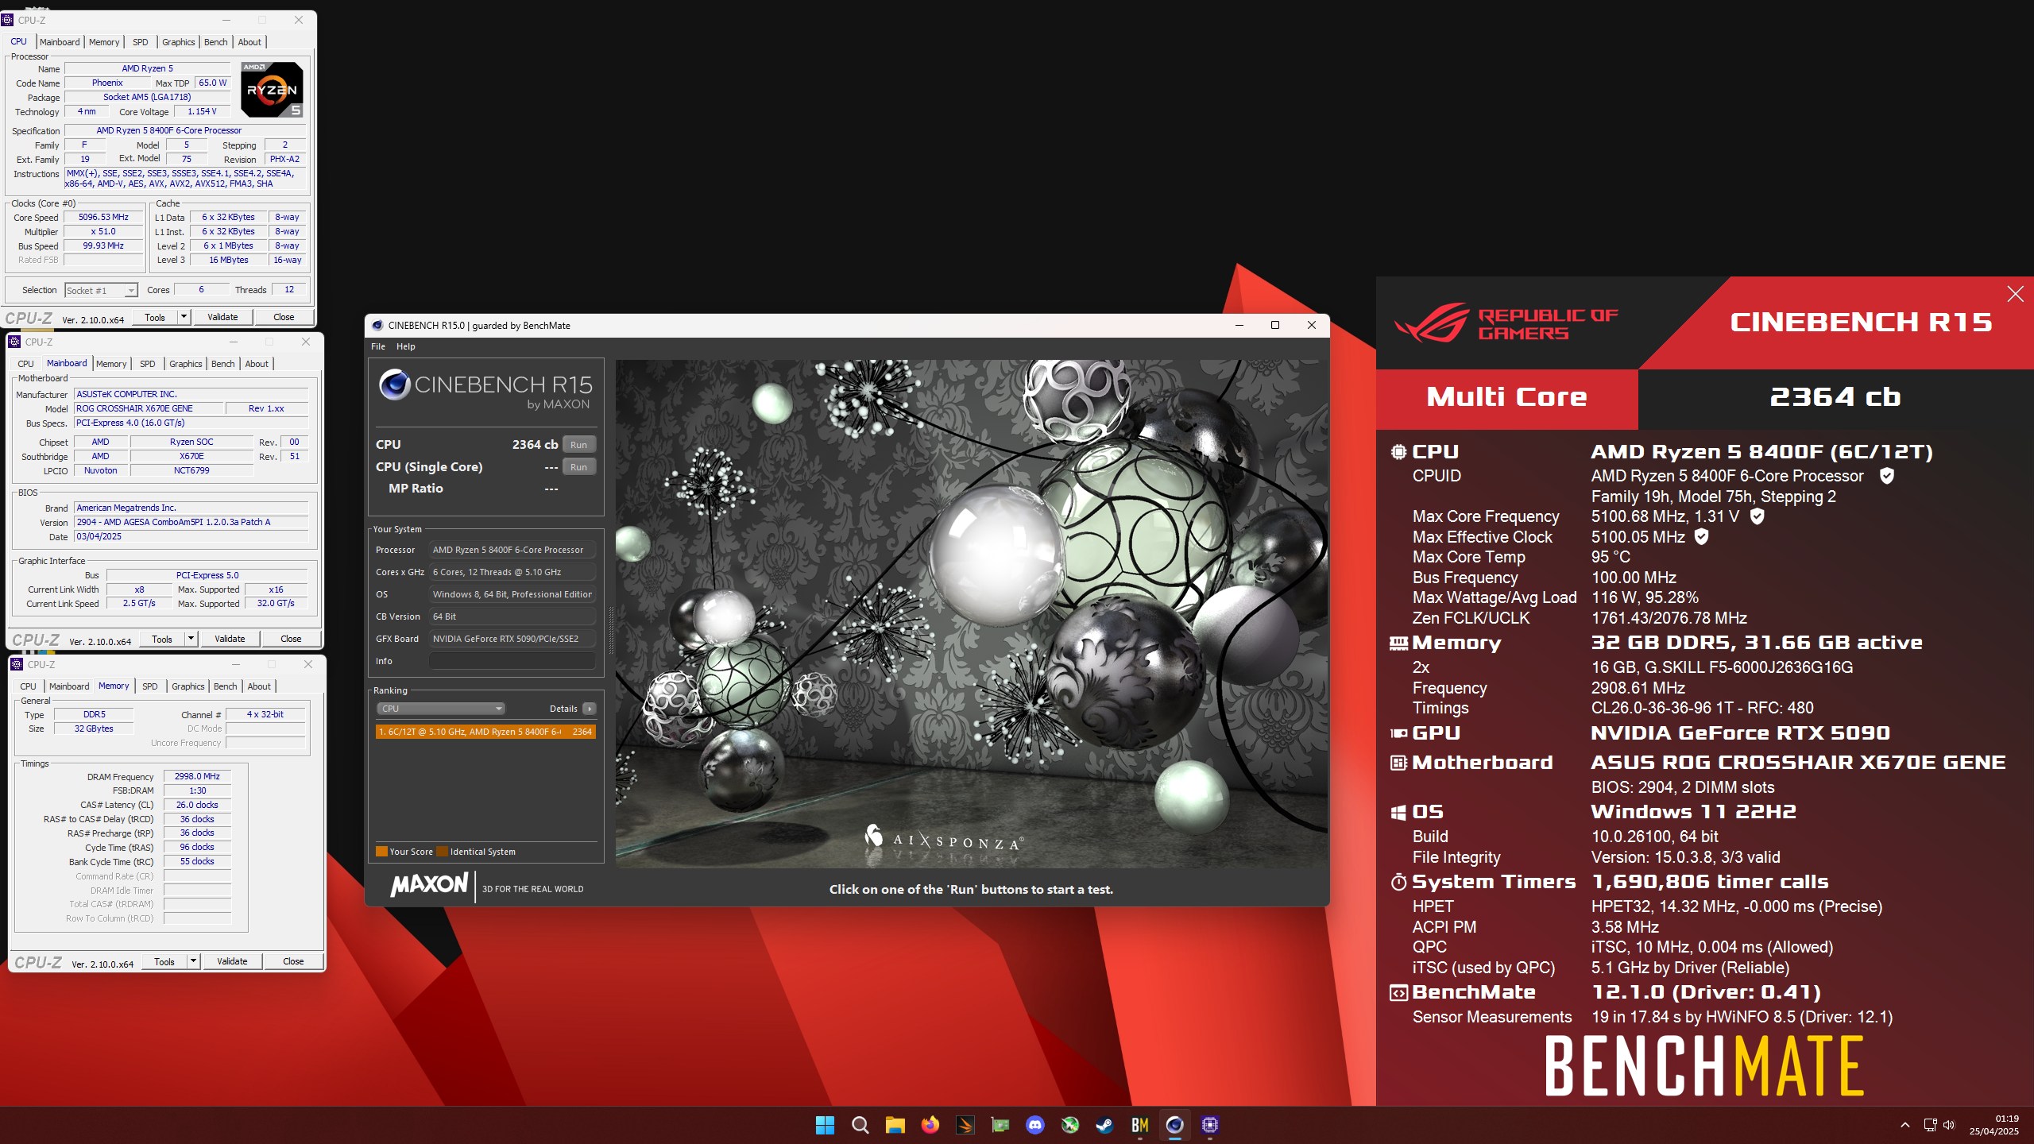This screenshot has width=2034, height=1144.
Task: Run the CPU (Single Core) test
Action: click(x=578, y=467)
